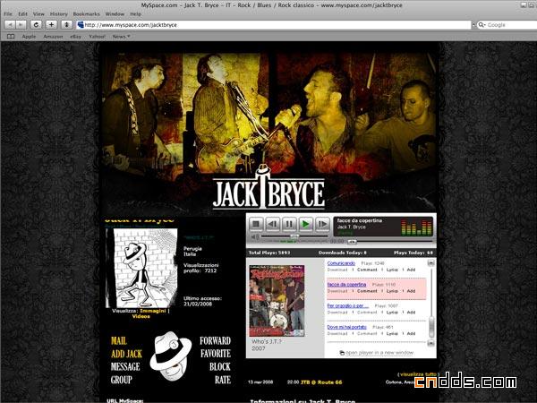Click Download under Comunicando
The width and height of the screenshot is (537, 403).
337,270
